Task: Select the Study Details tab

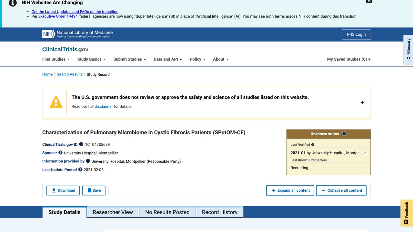Action: pos(65,212)
